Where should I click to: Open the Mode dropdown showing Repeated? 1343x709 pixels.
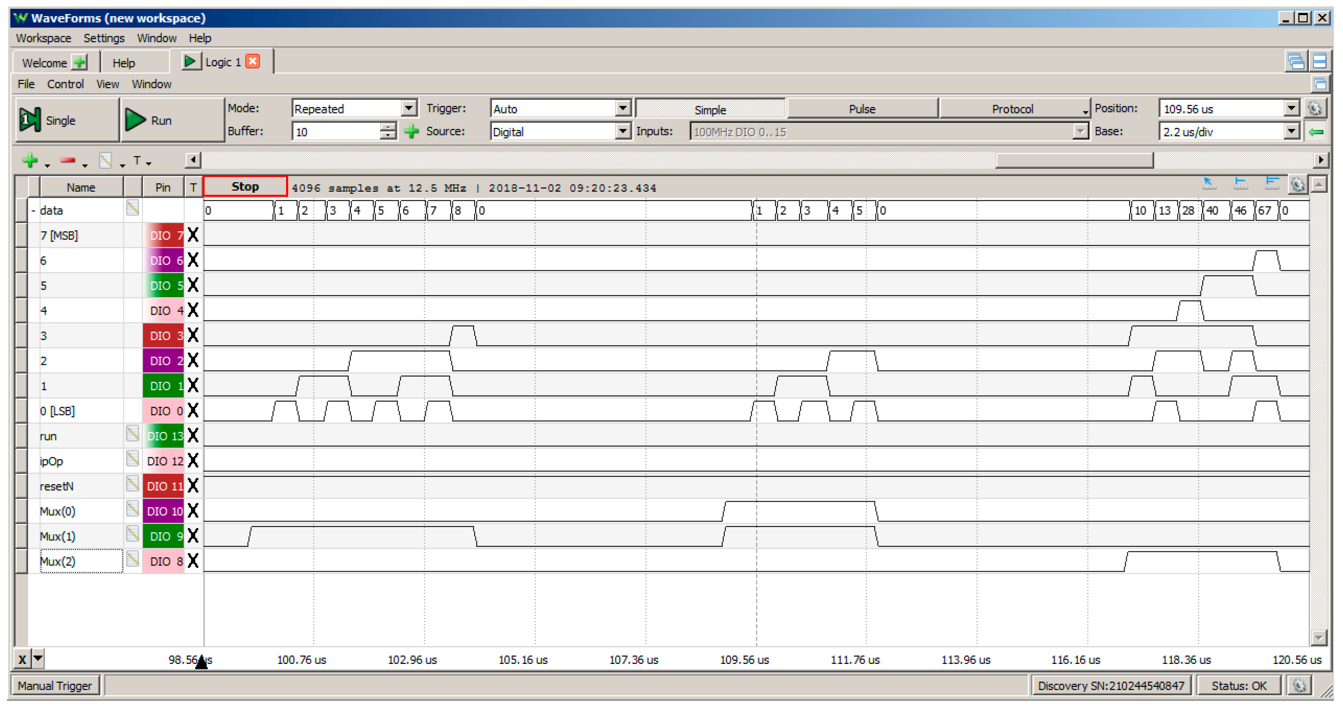[x=409, y=108]
